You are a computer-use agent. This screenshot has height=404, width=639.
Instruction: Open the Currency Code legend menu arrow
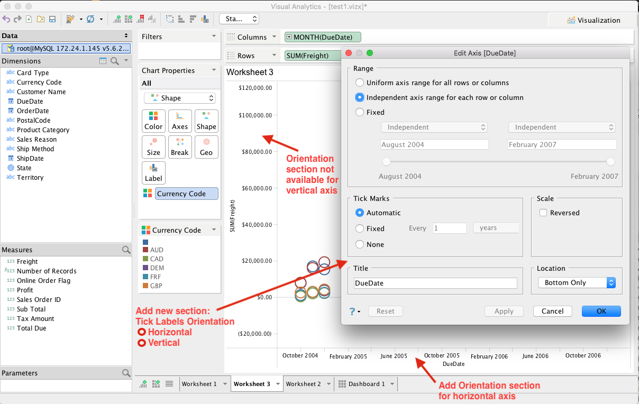(x=214, y=230)
